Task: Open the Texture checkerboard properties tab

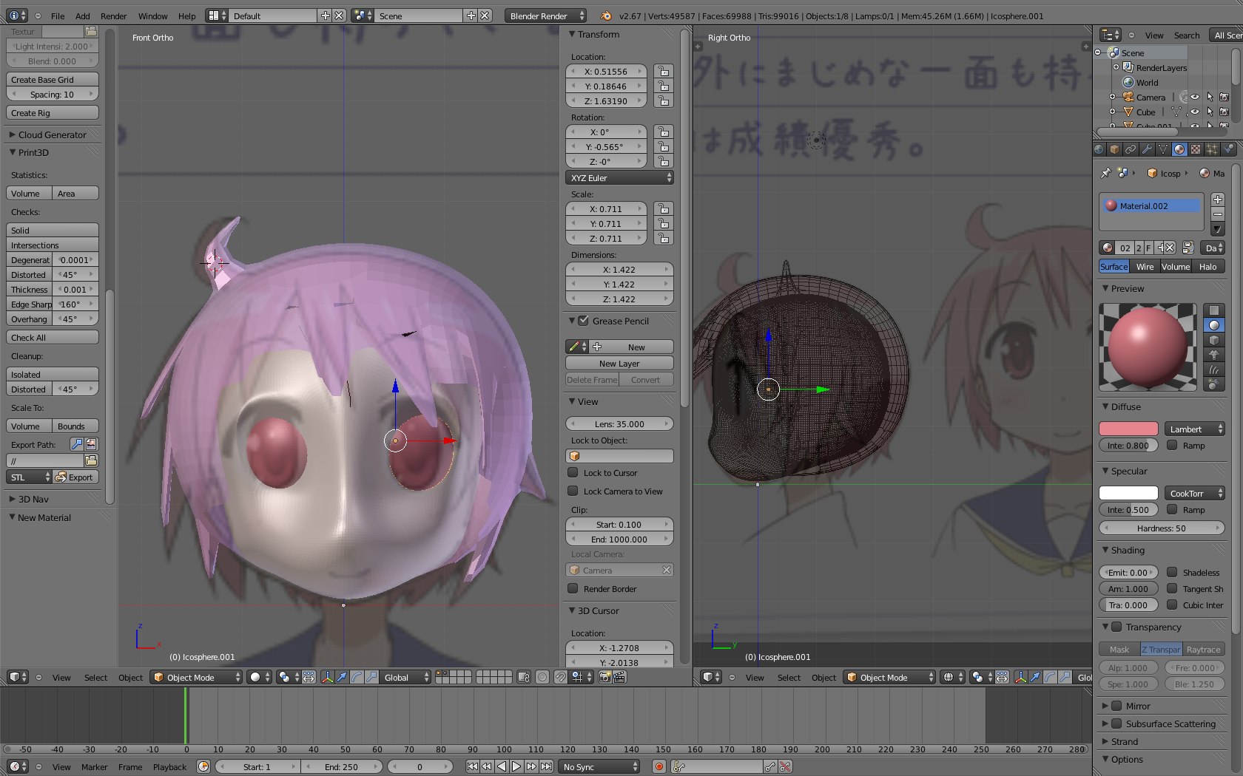Action: (x=1196, y=149)
